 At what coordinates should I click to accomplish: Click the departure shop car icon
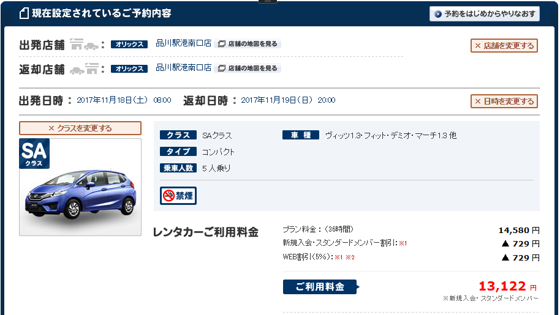click(84, 44)
